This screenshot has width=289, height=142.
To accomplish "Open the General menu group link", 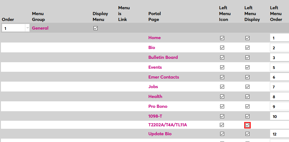I will click(40, 28).
